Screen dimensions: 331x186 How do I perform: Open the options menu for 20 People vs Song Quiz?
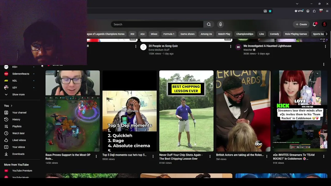click(x=231, y=46)
